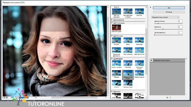Select the Акцент на краях filter
191x107 pixels.
coord(116,63)
